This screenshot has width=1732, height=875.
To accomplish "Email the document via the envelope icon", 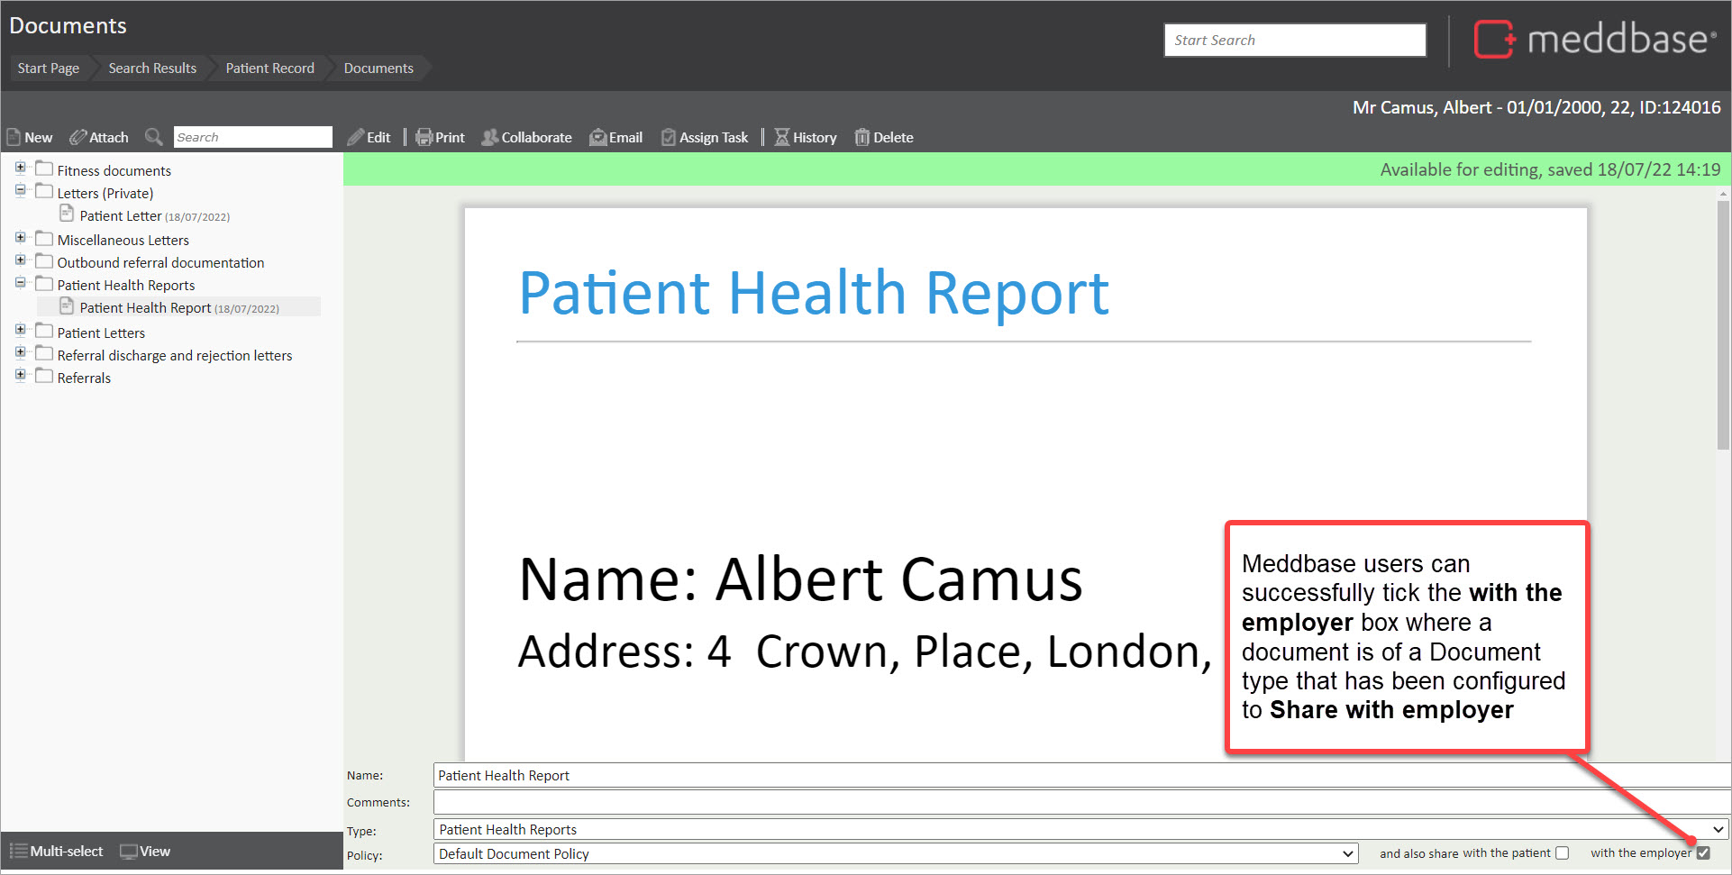I will 597,137.
